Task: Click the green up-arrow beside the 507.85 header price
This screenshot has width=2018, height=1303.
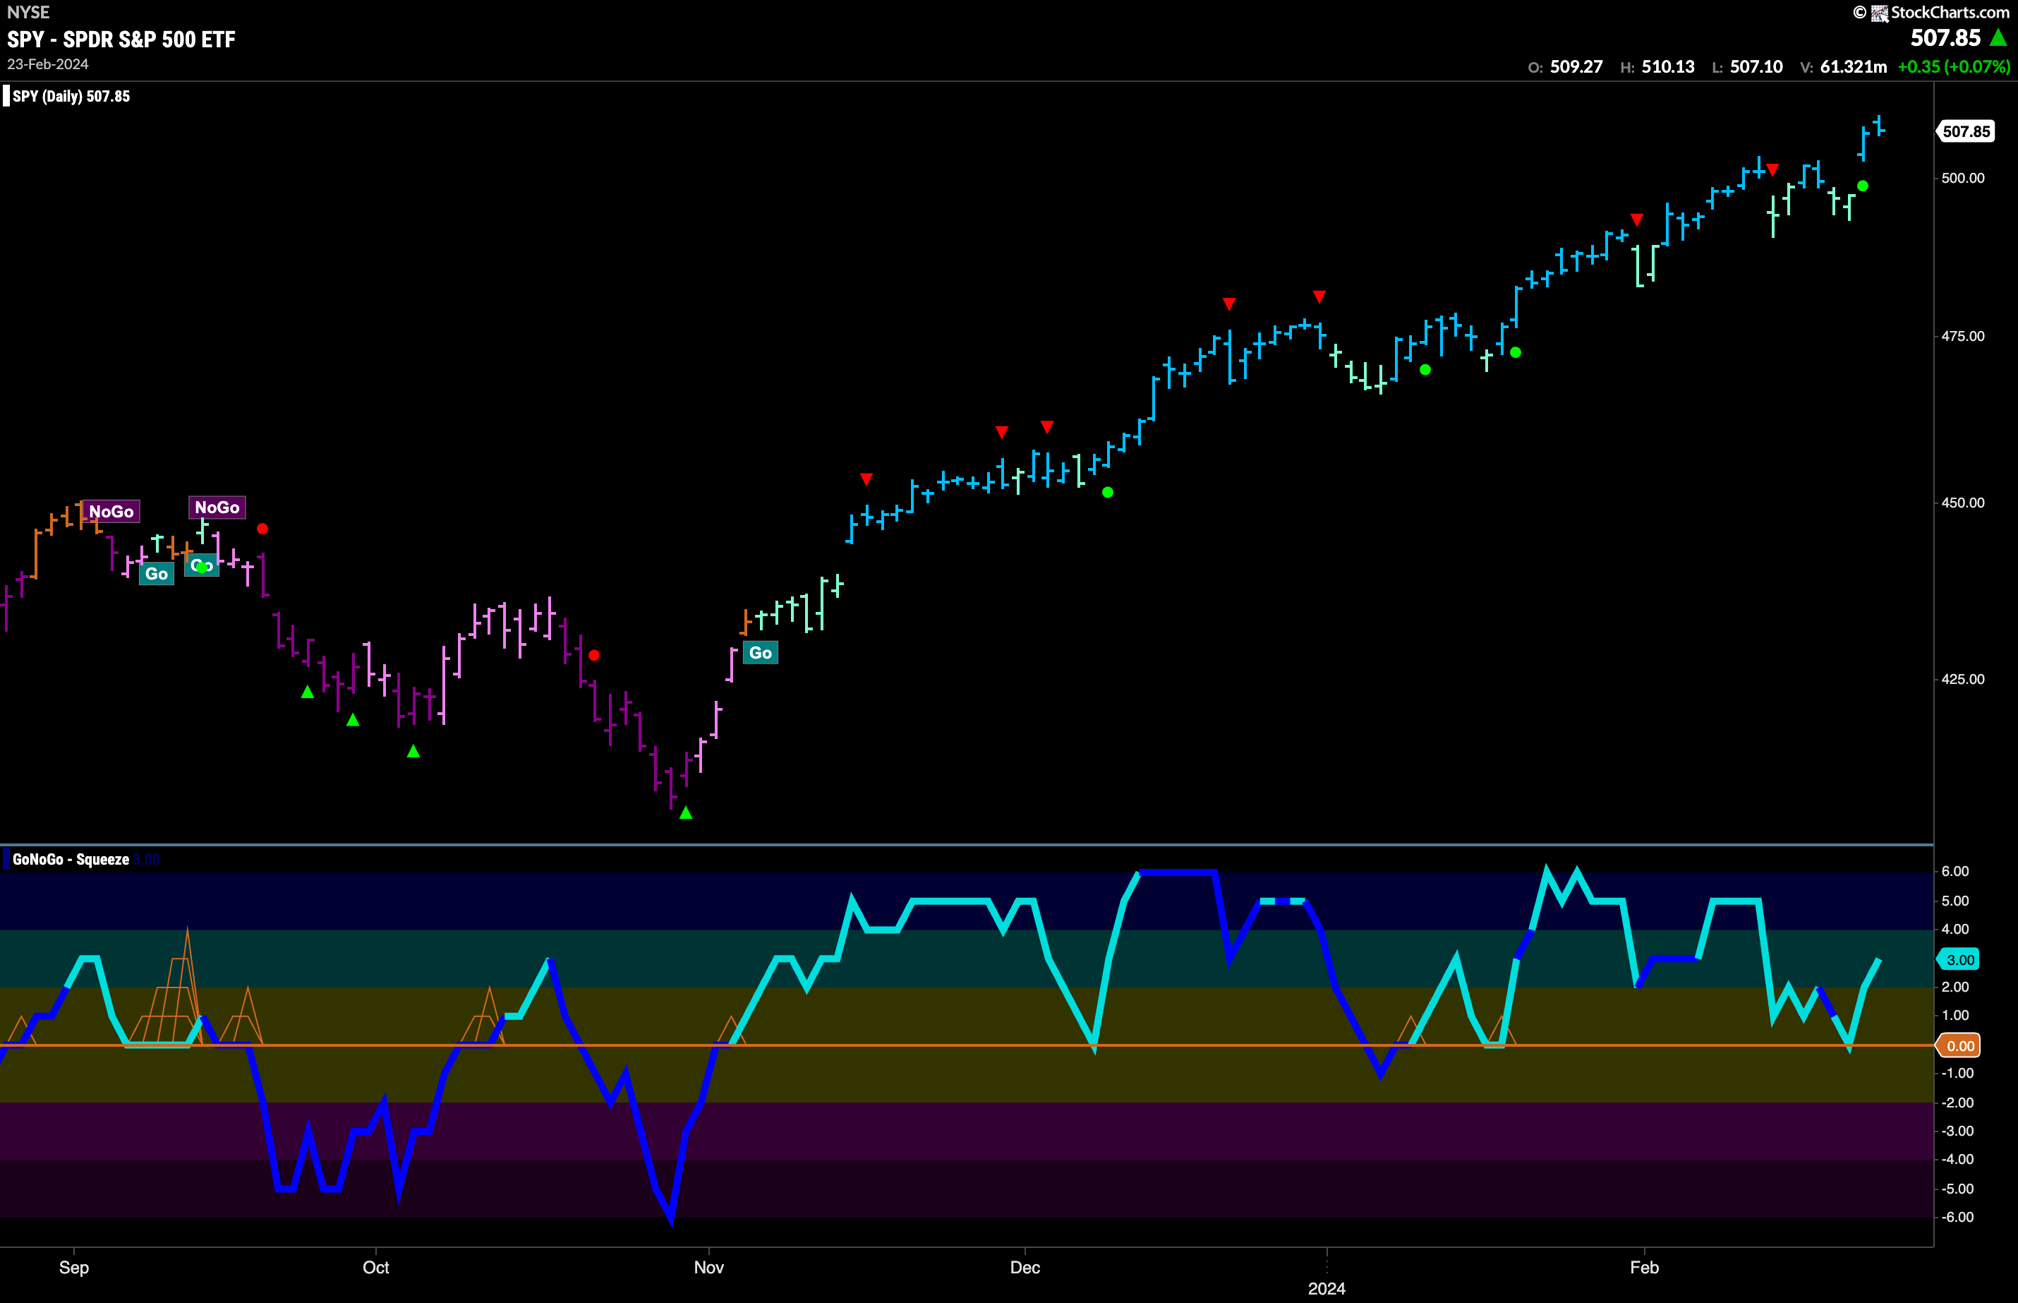Action: (1998, 37)
